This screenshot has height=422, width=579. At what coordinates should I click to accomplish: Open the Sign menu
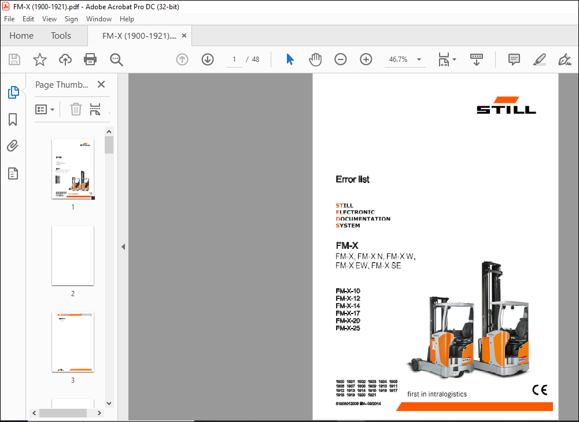(71, 19)
